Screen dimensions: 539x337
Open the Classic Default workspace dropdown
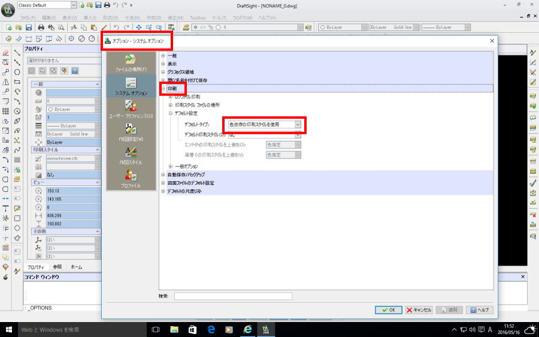coord(74,5)
